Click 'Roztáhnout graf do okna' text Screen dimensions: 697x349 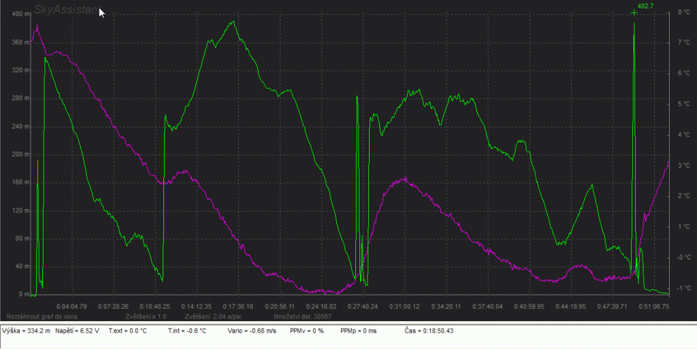point(41,317)
